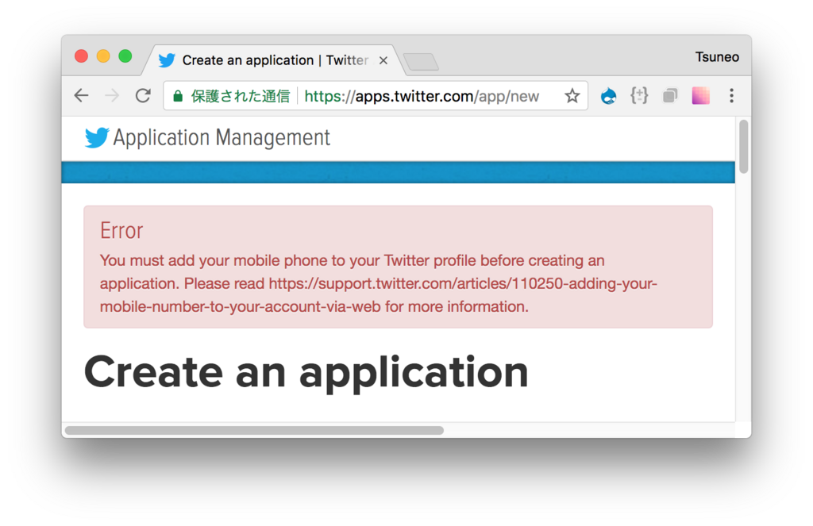Click the Twitter favicon on the tab
Viewport: 813px width, 526px height.
(167, 60)
